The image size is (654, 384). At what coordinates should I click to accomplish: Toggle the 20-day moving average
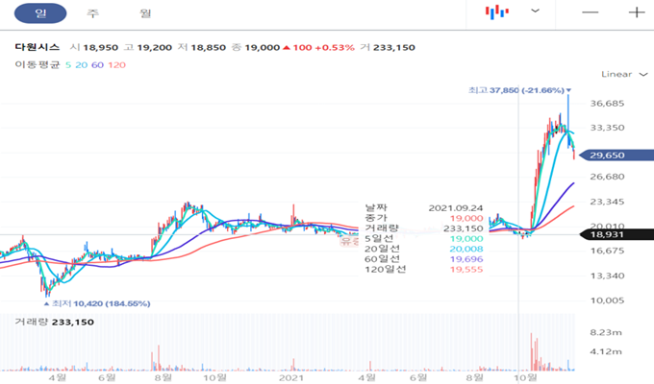pos(82,65)
